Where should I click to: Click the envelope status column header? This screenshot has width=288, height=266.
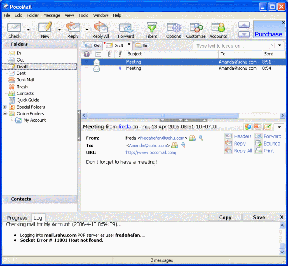[x=98, y=54]
